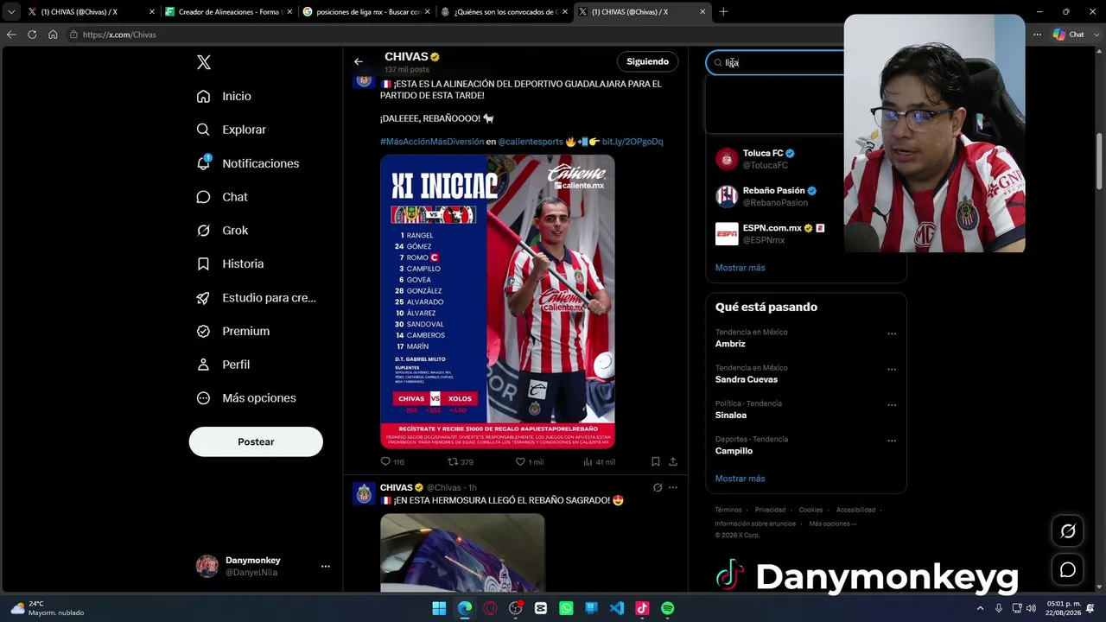Switch to Quiénes son los convocados tab
This screenshot has height=622, width=1106.
(505, 12)
